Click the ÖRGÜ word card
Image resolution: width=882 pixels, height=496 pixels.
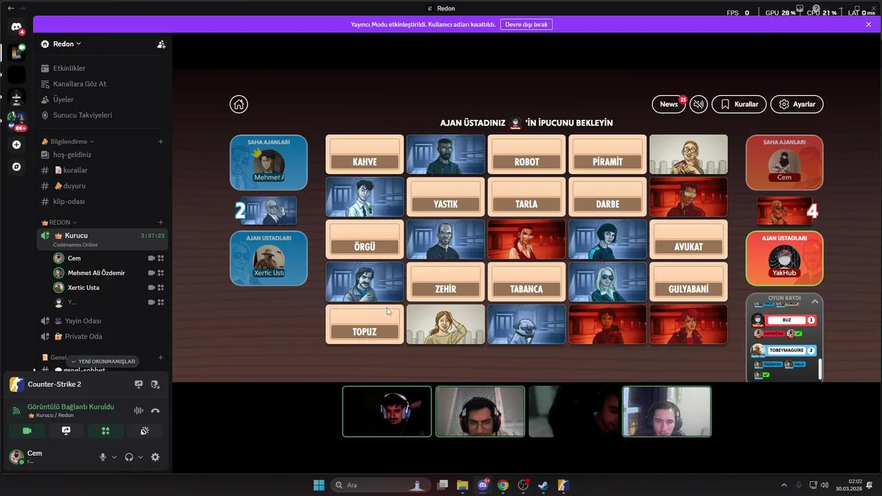coord(365,239)
